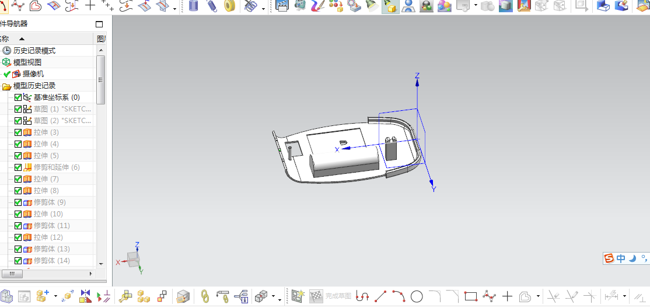
Task: Select the Circle sketch tool
Action: pyautogui.click(x=417, y=296)
